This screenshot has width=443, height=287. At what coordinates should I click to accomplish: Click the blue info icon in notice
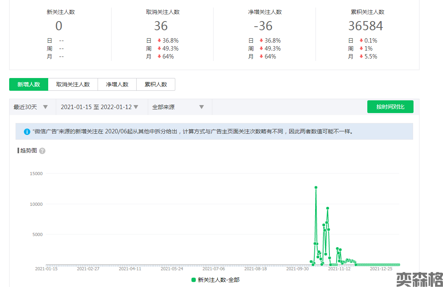click(x=27, y=131)
